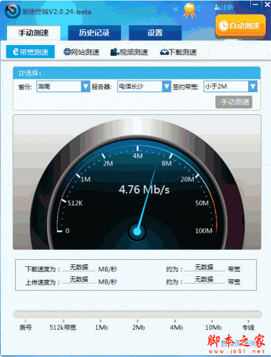Expand 服务器 server dropdown arrow

coord(167,86)
